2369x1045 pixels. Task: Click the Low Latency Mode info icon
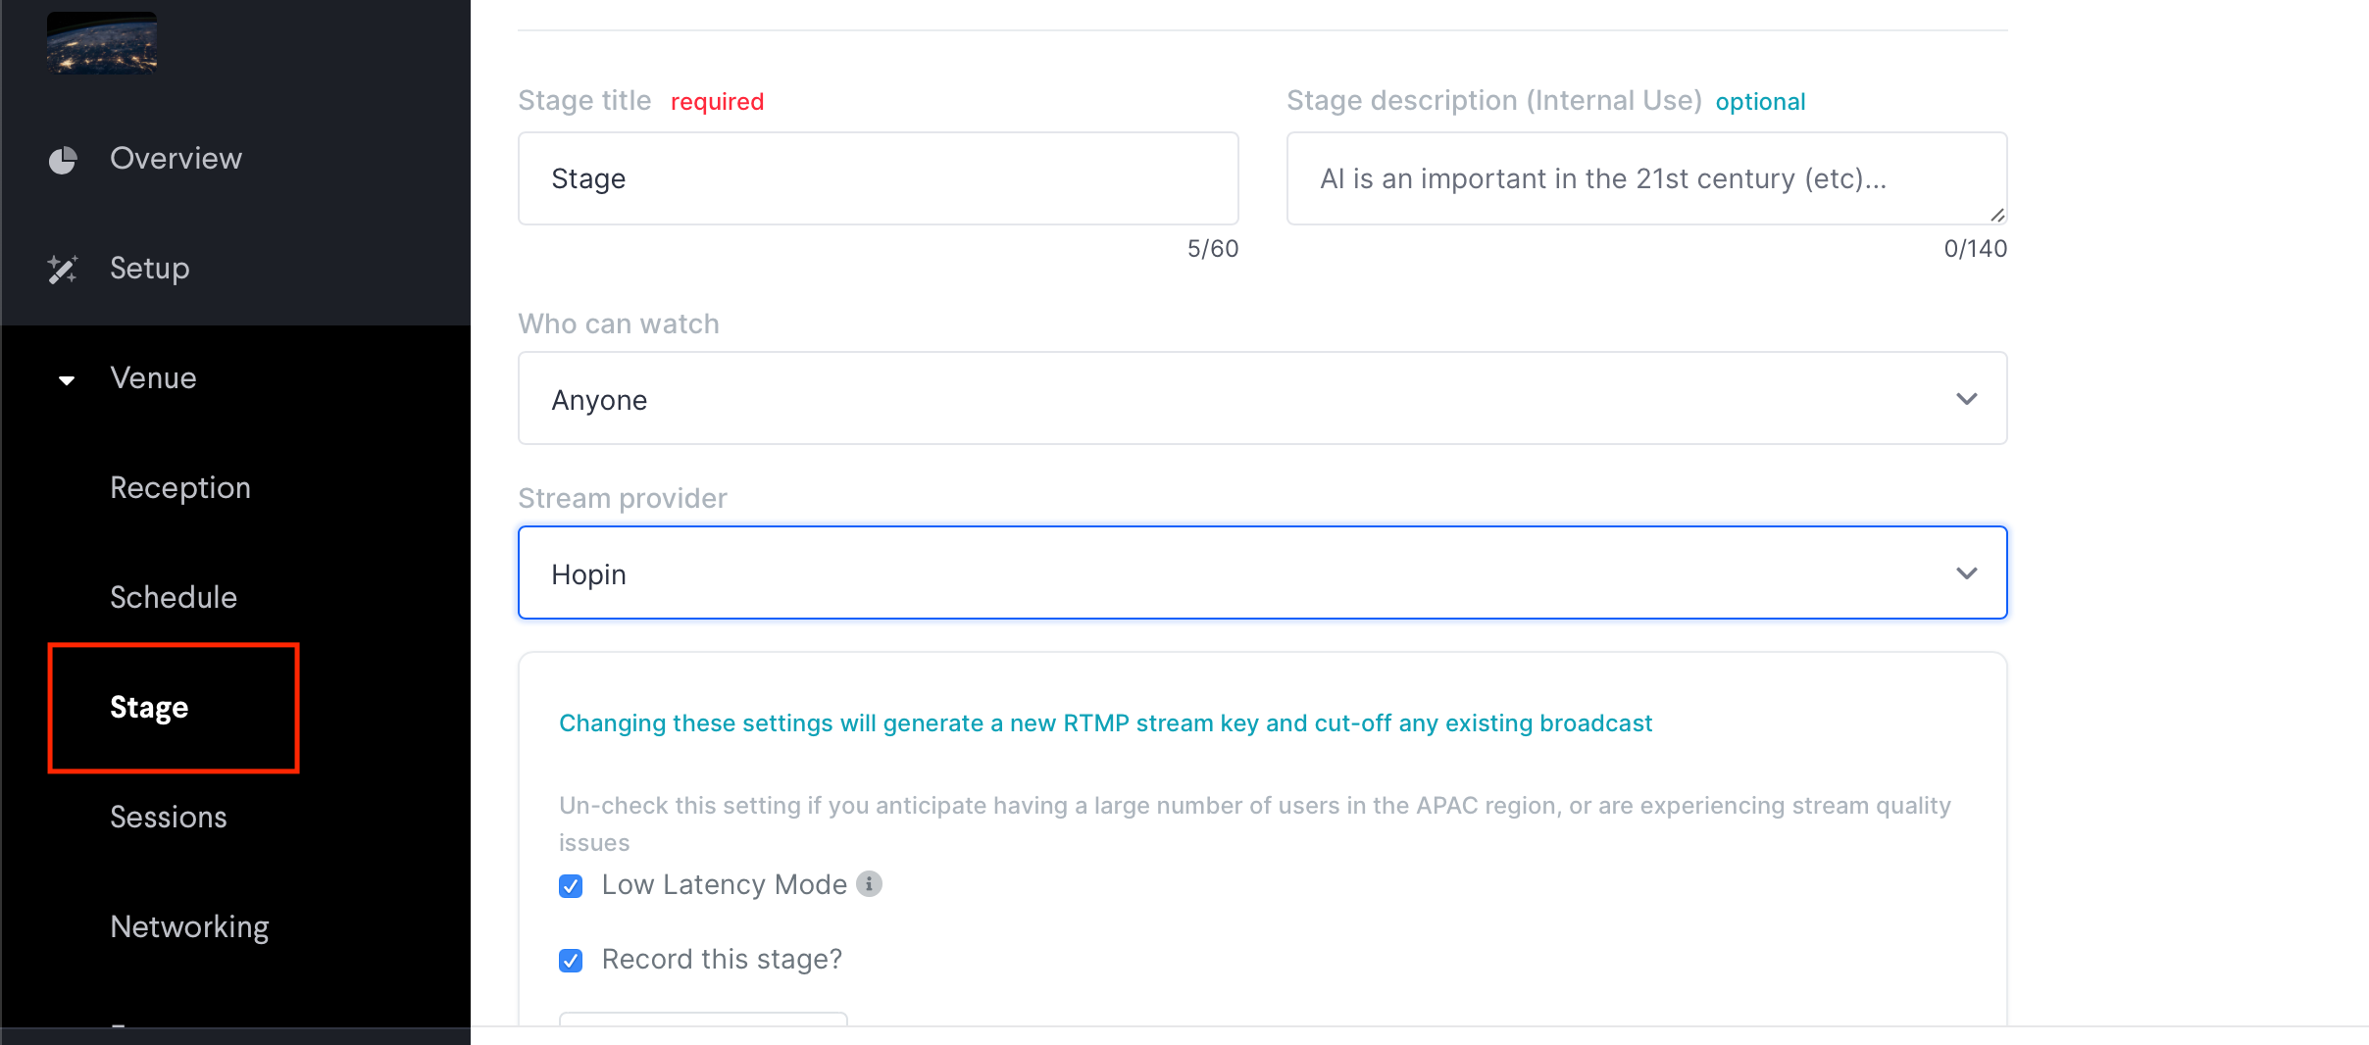coord(869,884)
